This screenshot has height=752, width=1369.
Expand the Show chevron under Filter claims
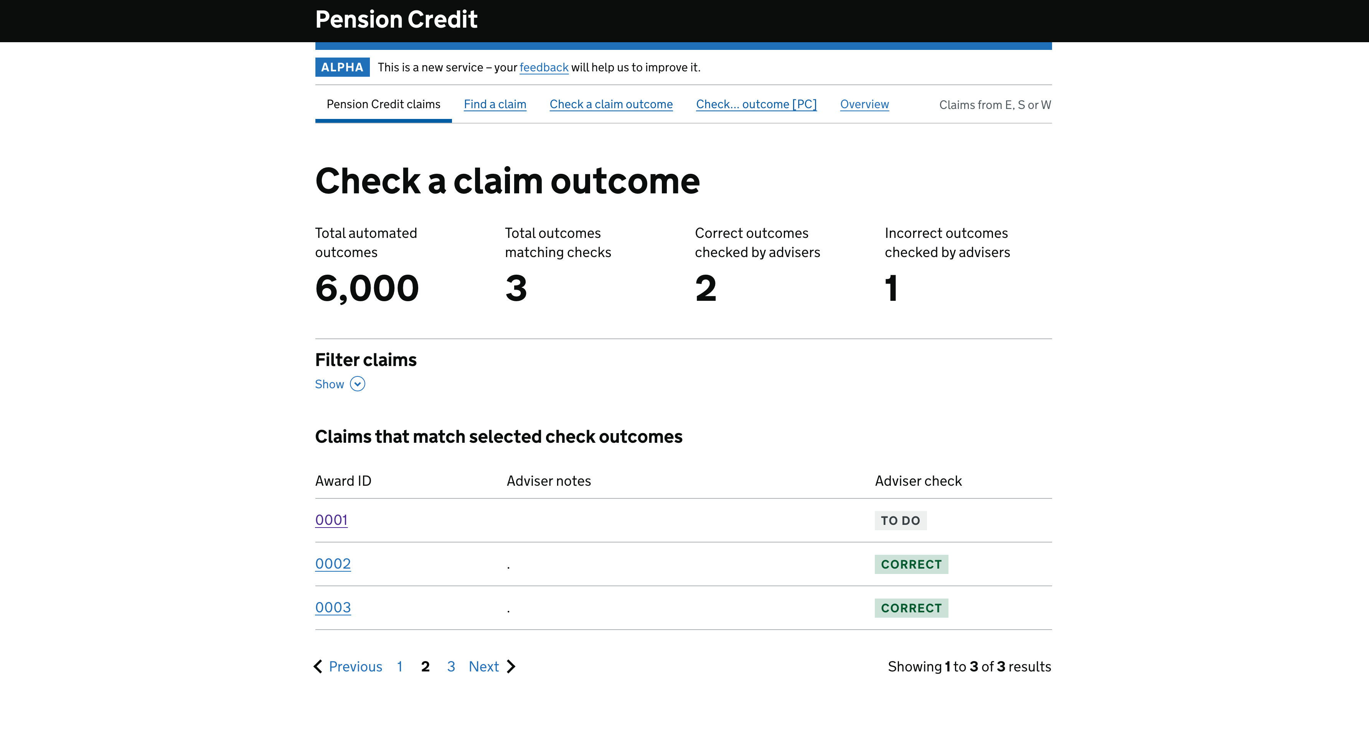tap(357, 384)
